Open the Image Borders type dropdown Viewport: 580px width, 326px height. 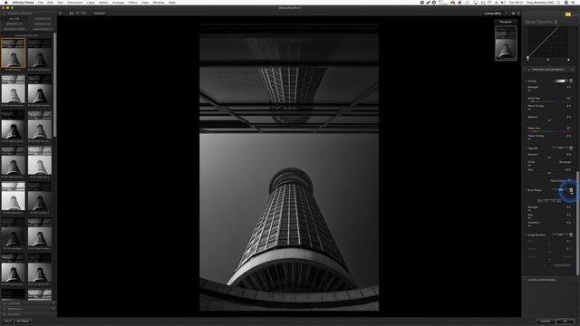click(x=559, y=235)
